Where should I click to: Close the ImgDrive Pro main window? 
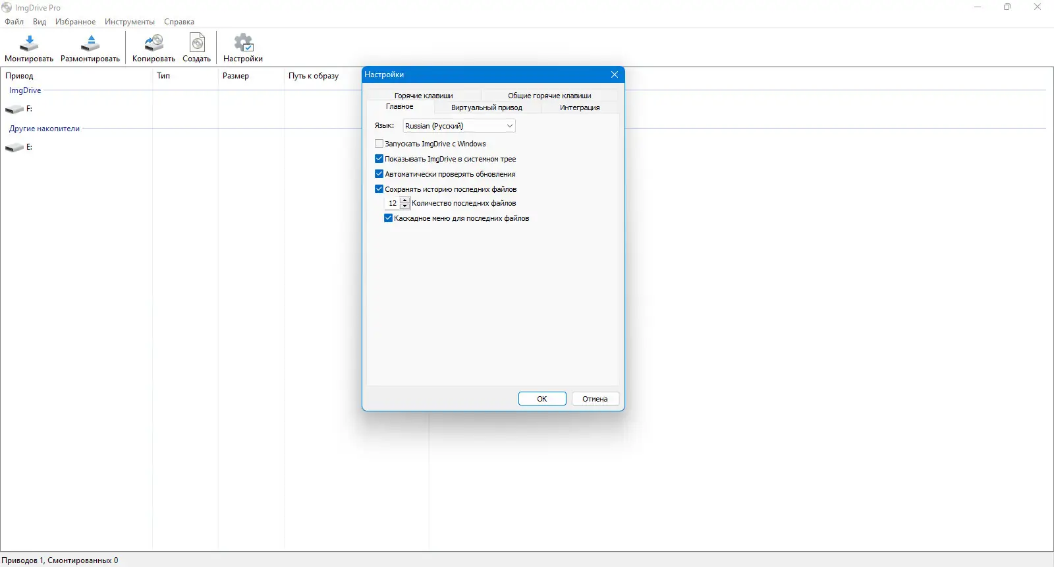pyautogui.click(x=1038, y=7)
